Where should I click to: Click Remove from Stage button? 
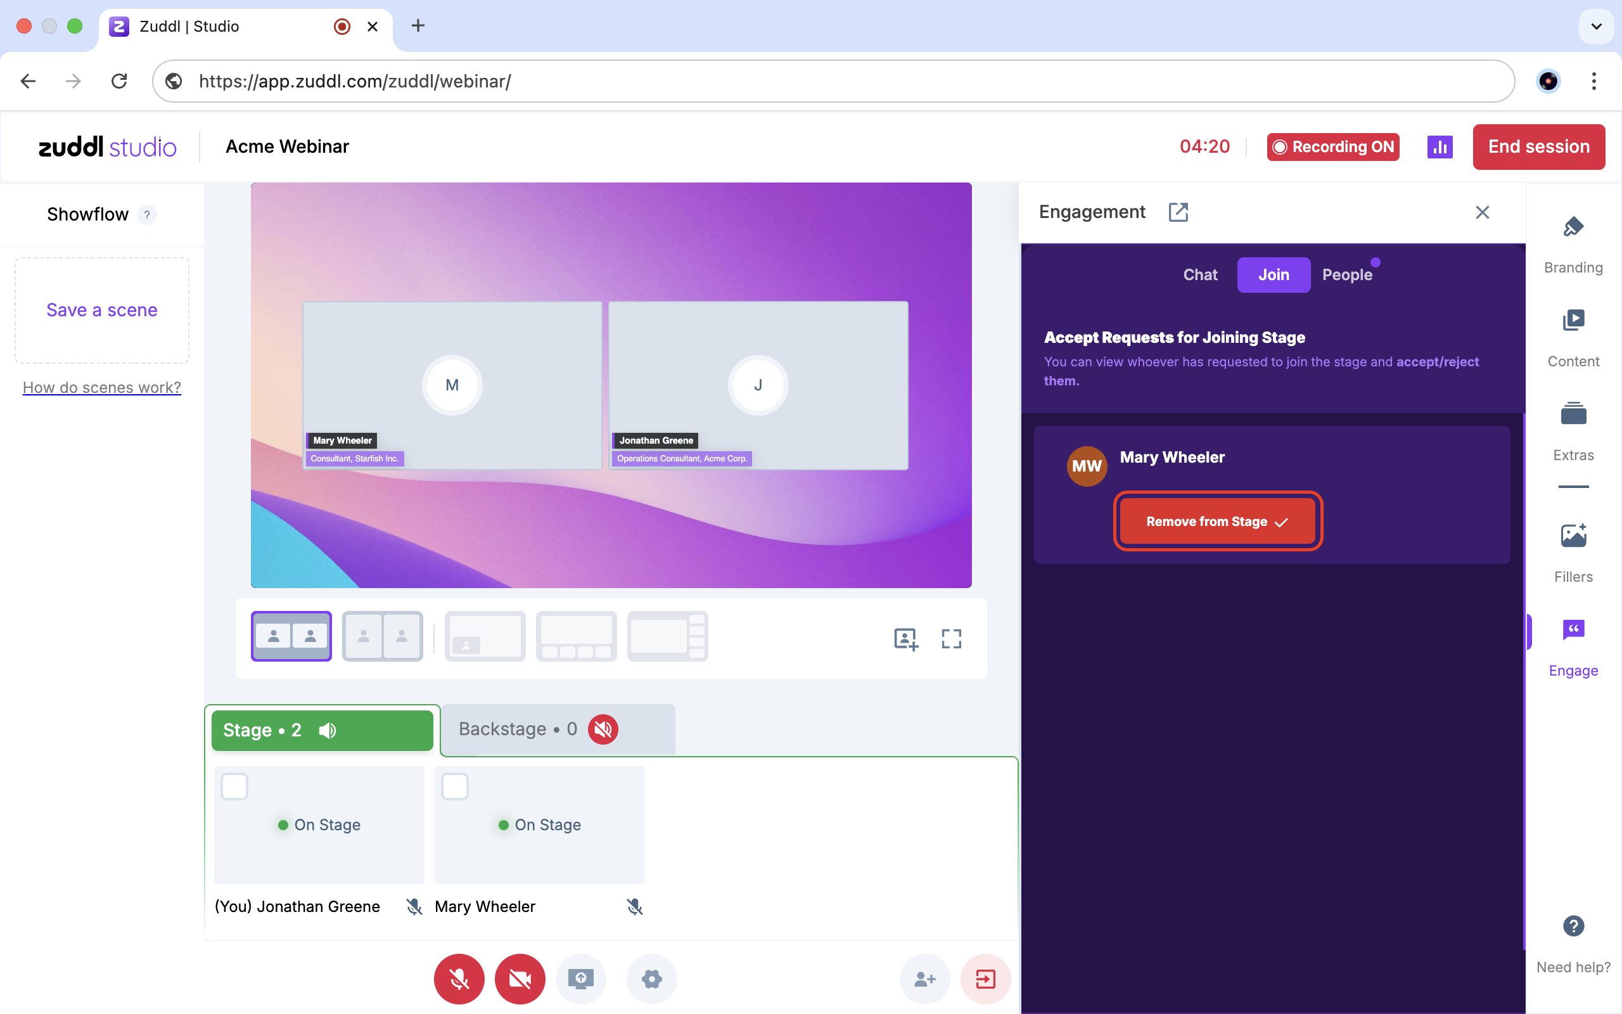1217,521
